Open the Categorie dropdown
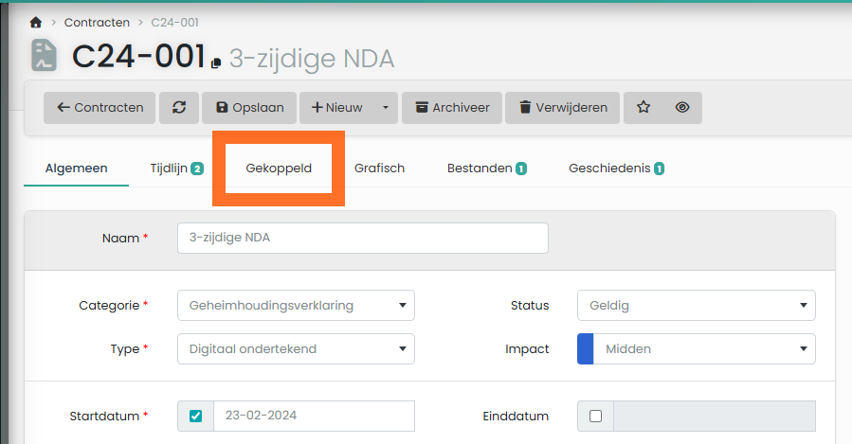This screenshot has width=852, height=444. point(296,306)
